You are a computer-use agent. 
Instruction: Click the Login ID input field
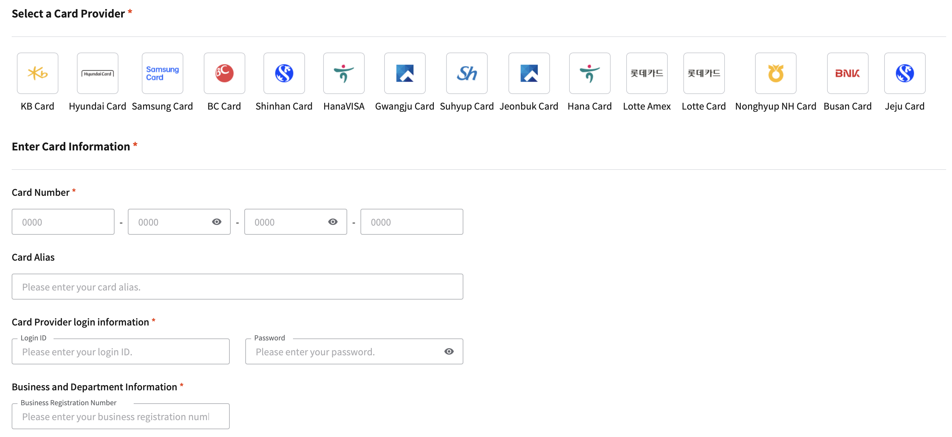120,351
